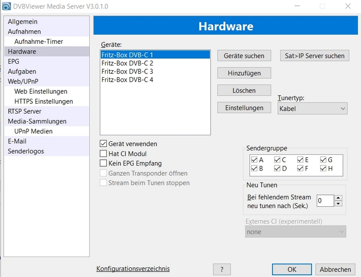Screen dimensions: 361x277
Task: Toggle Sendergruppe H checkbox
Action: 323,169
